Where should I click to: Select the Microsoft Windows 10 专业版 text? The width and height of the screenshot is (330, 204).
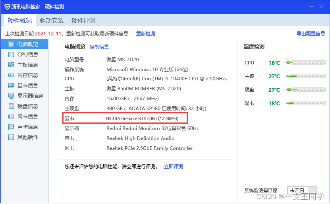pos(147,69)
